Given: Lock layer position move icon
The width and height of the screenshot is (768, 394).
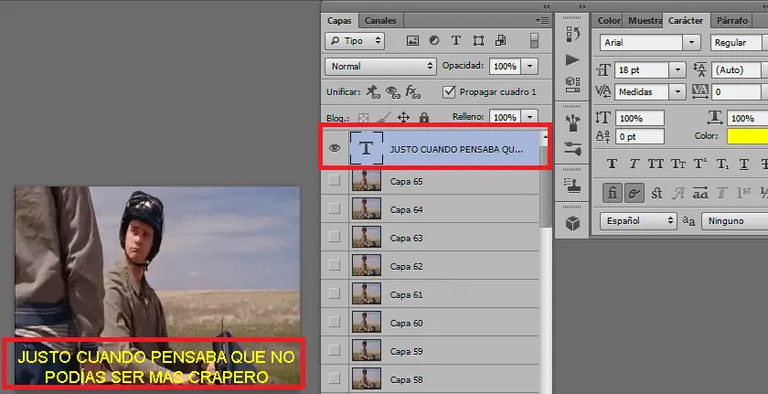Looking at the screenshot, I should click(403, 117).
